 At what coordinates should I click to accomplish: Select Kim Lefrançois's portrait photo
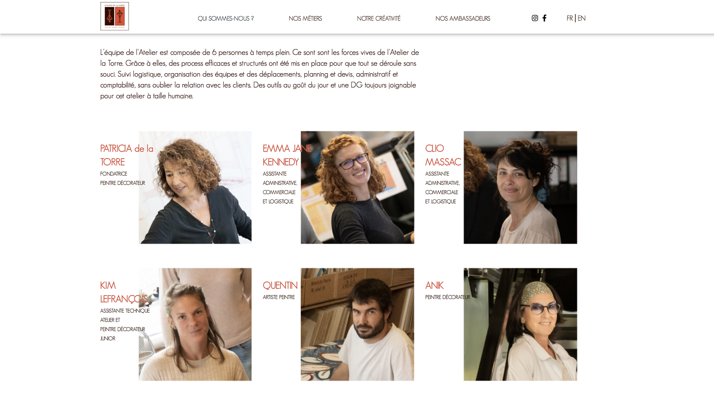click(195, 324)
